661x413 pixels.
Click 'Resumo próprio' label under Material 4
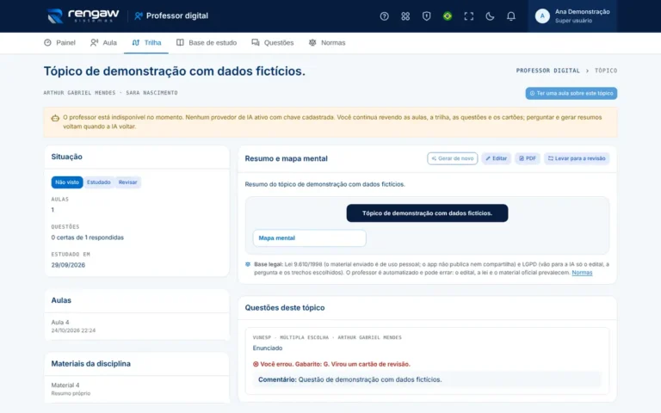pyautogui.click(x=71, y=393)
